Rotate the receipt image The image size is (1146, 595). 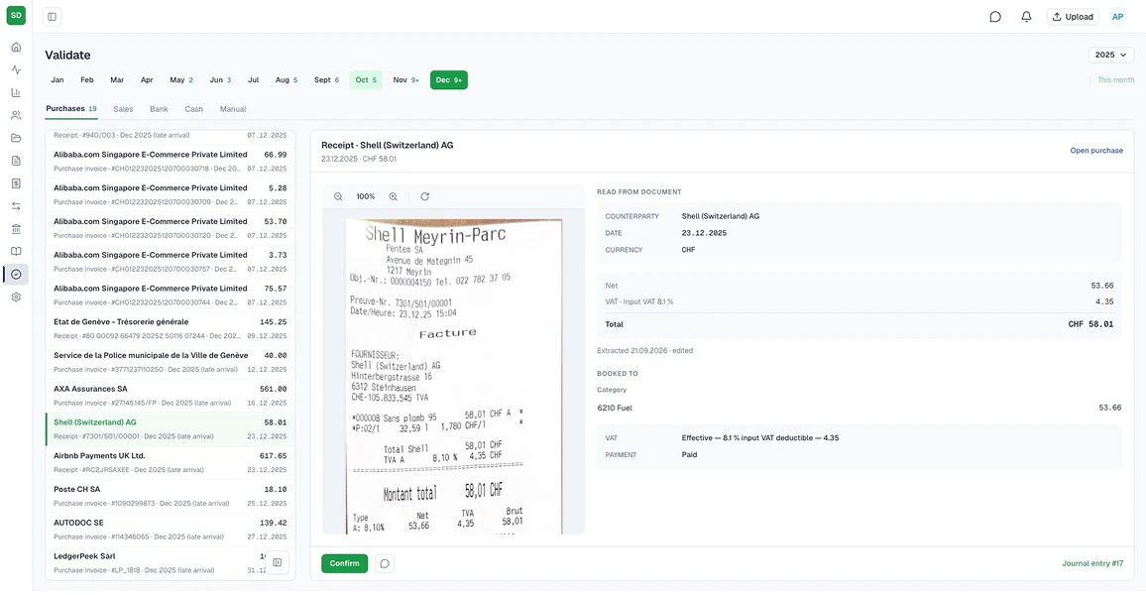point(424,196)
